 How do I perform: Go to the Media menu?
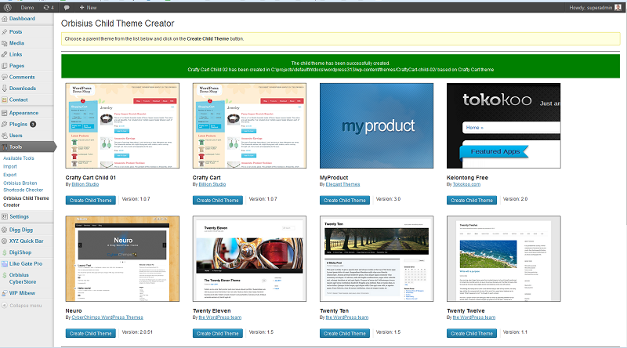(x=16, y=43)
